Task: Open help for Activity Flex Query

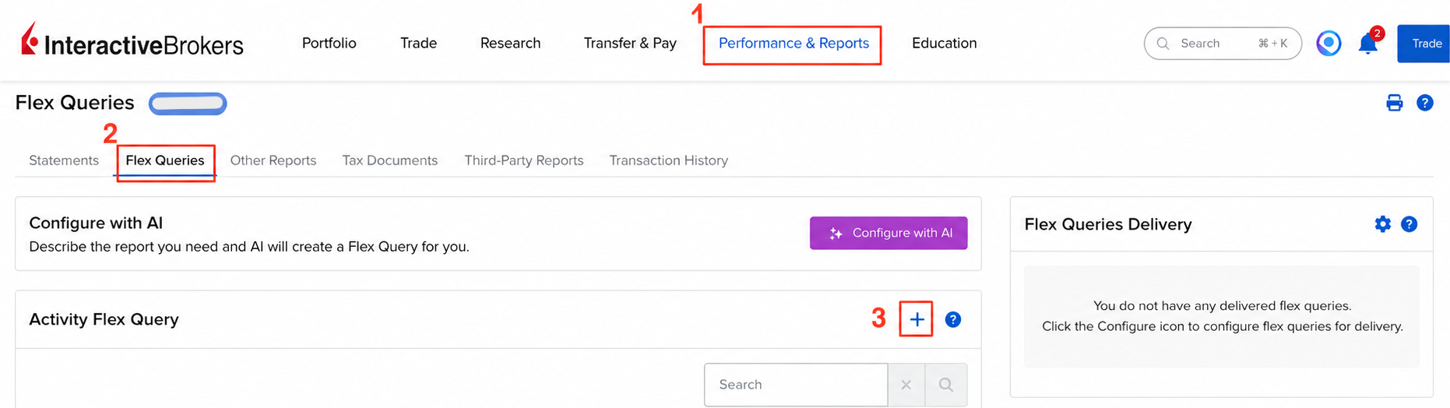Action: 952,319
